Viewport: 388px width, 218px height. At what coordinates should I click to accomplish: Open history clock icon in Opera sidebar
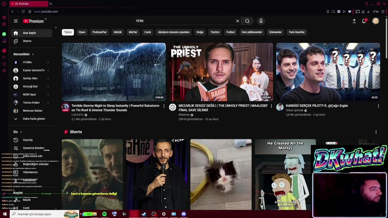pyautogui.click(x=4, y=64)
